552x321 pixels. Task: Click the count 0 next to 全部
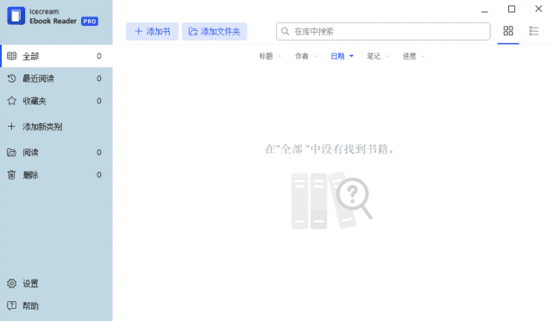point(99,56)
